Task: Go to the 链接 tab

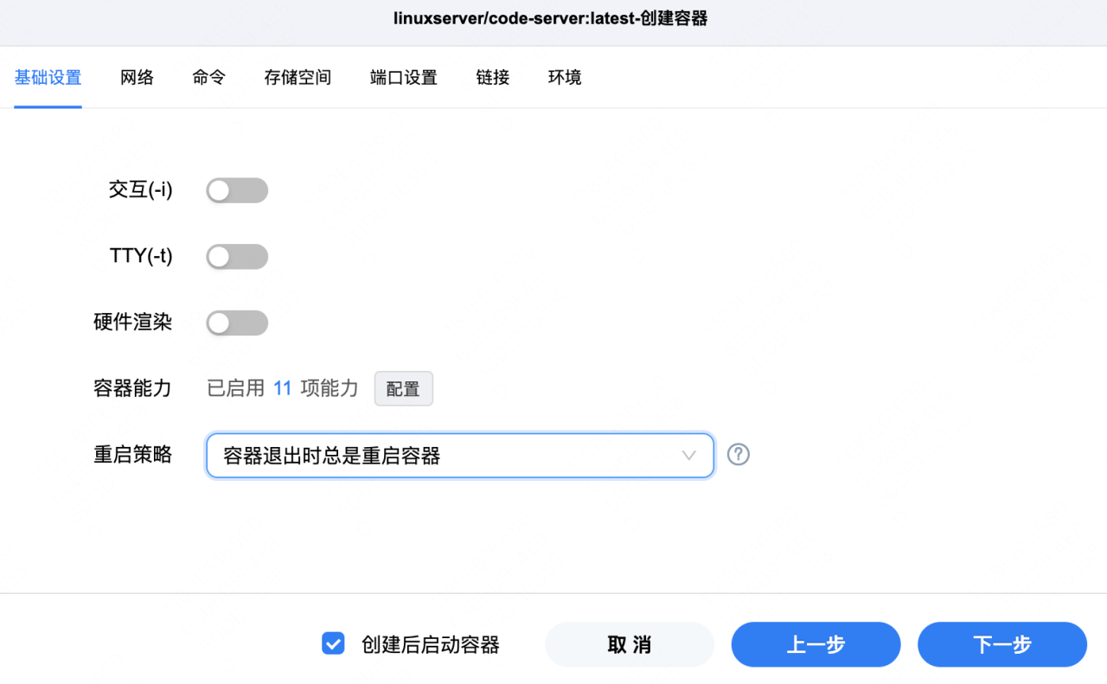Action: [491, 77]
